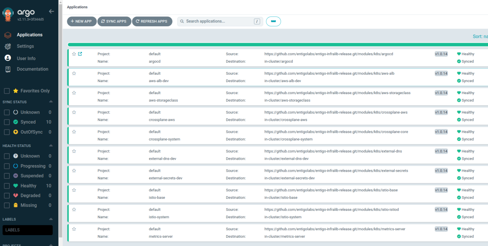Open Settings from the sidebar
This screenshot has width=488, height=246.
pos(25,46)
